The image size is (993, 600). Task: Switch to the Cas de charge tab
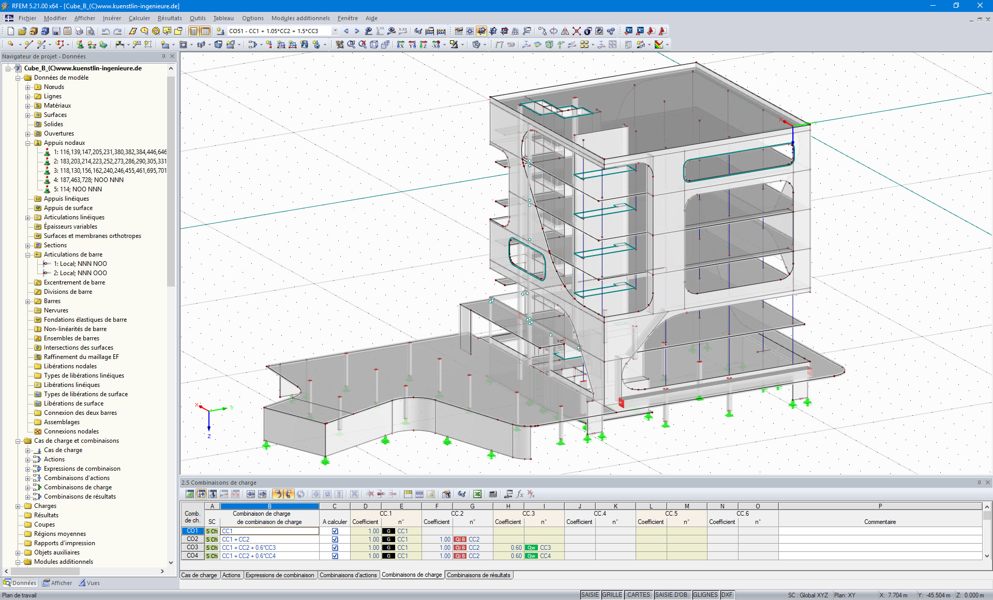(x=199, y=575)
